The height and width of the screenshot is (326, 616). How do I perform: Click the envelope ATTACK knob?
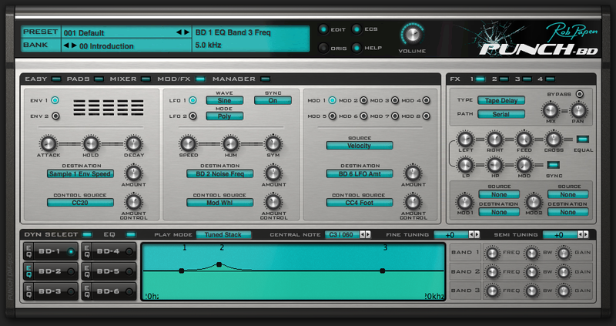[x=49, y=143]
